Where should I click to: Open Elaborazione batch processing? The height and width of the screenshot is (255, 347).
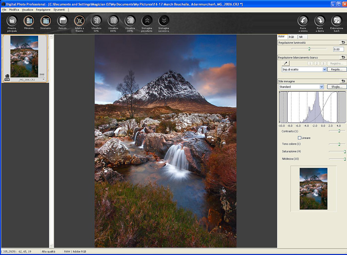click(337, 21)
